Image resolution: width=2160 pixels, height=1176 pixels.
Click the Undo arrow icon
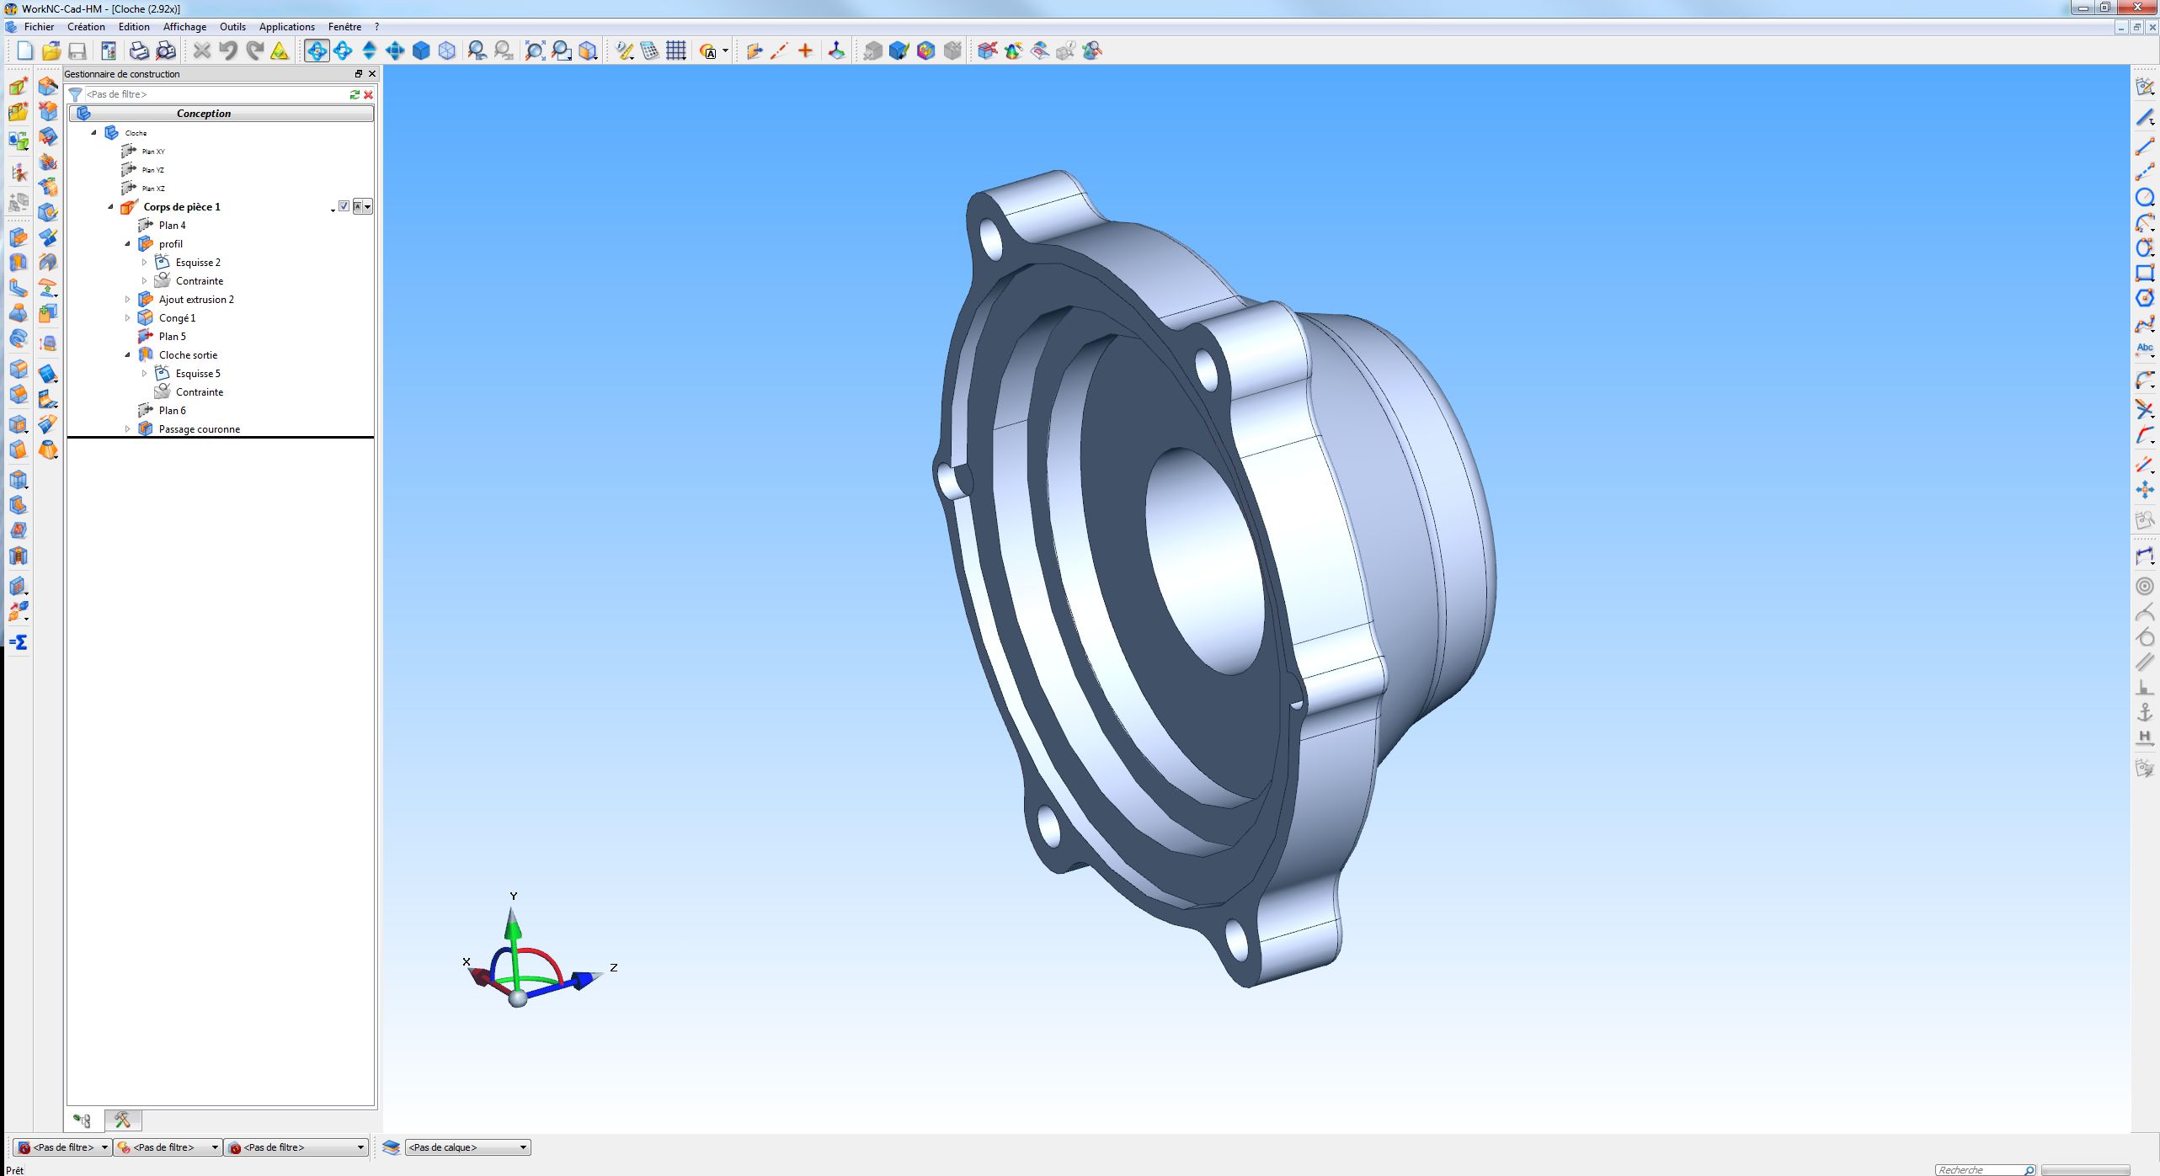(228, 51)
